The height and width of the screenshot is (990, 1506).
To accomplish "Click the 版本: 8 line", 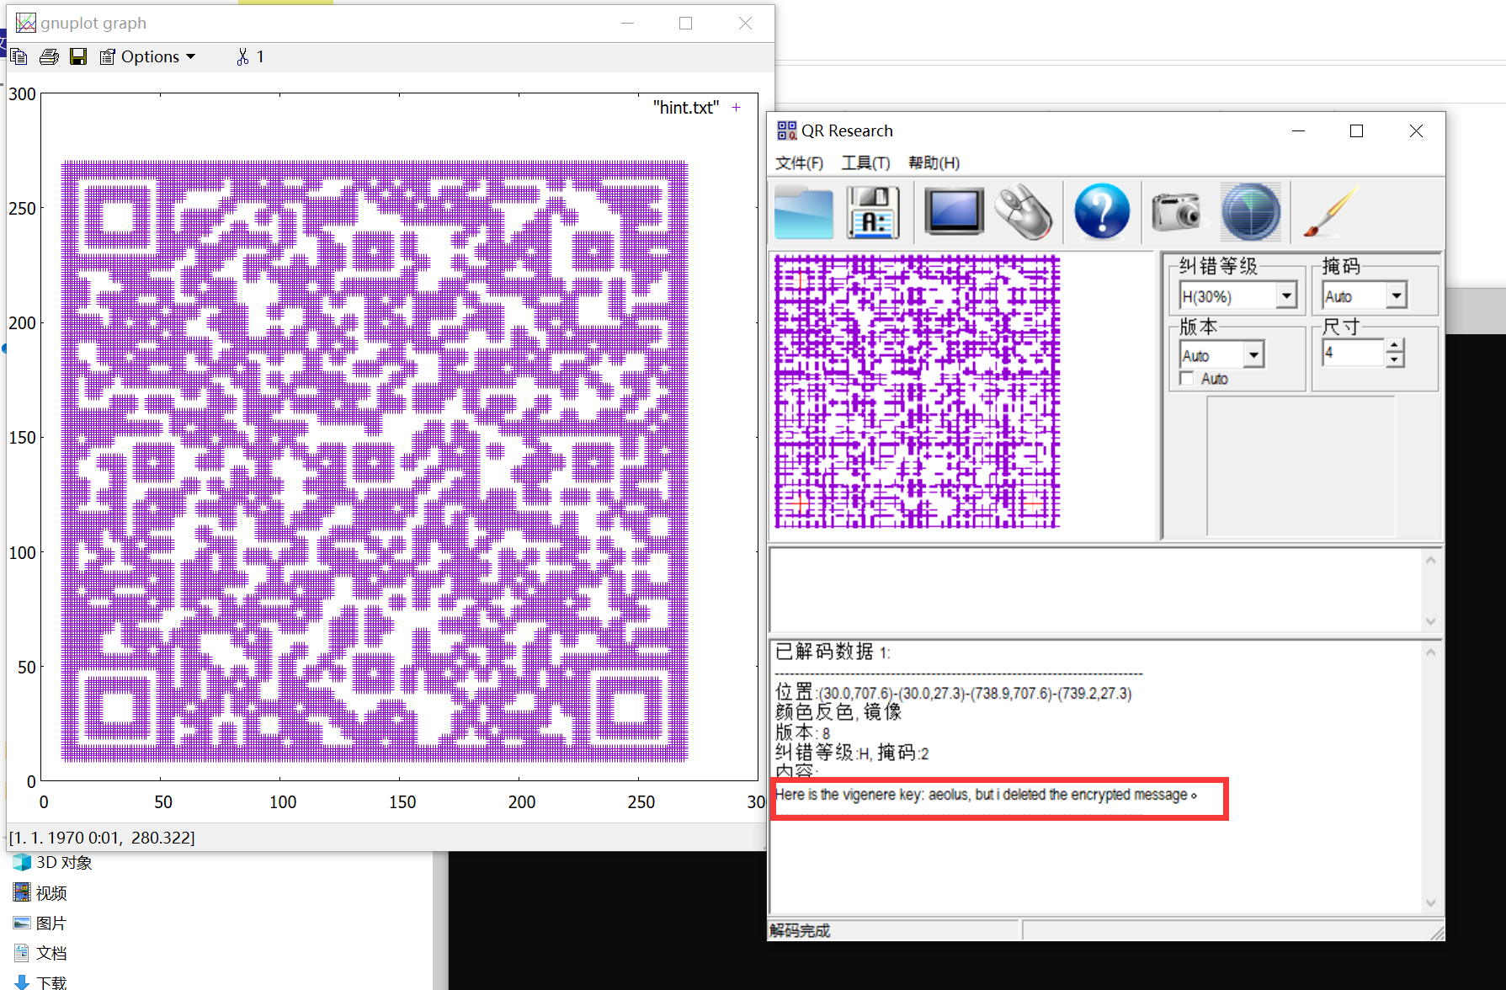I will 802,732.
